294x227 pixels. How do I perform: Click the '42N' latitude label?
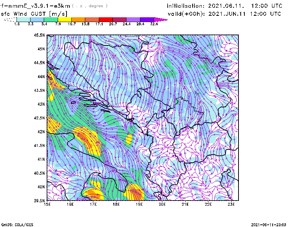(41, 132)
